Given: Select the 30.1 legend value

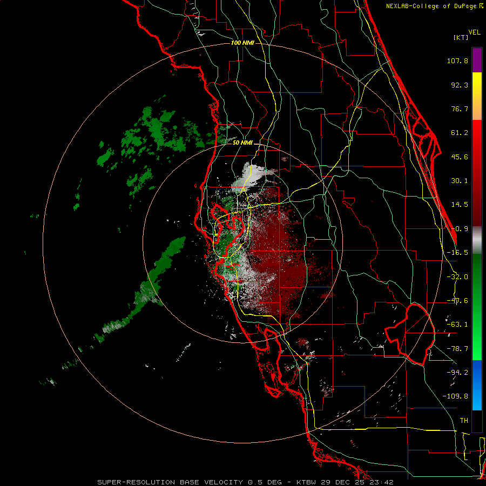Looking at the screenshot, I should click(460, 181).
